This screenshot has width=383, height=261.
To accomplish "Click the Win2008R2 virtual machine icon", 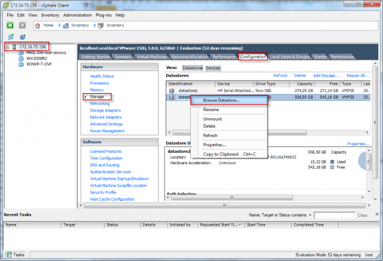I will click(21, 59).
